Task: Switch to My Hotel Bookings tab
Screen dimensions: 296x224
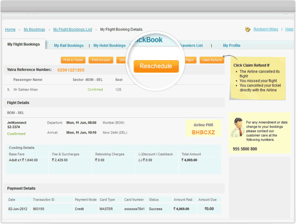Action: click(109, 46)
